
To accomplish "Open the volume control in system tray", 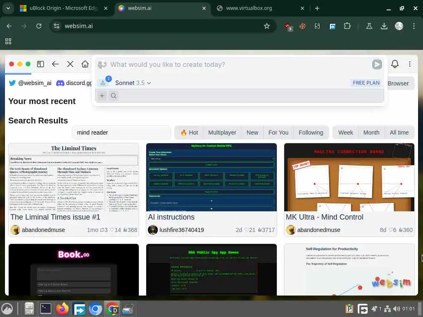I will pos(396,309).
